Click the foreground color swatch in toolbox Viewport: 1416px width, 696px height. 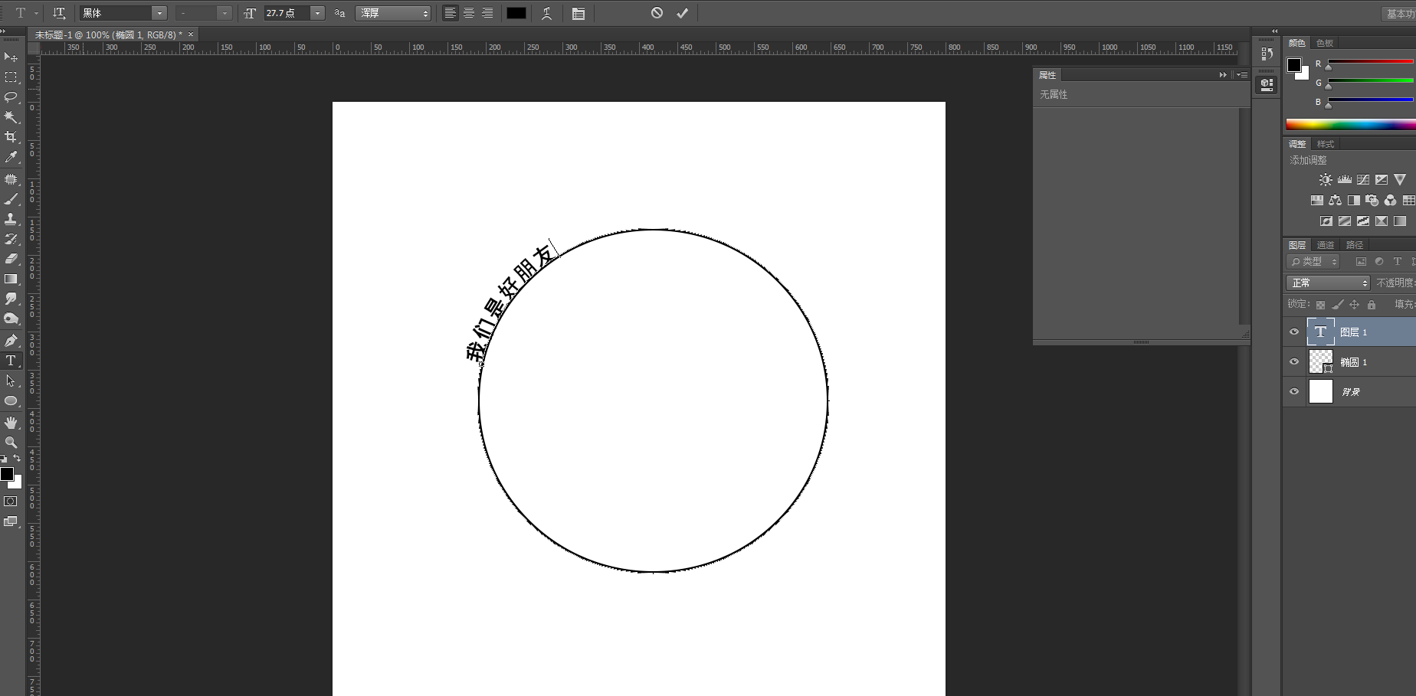(7, 474)
